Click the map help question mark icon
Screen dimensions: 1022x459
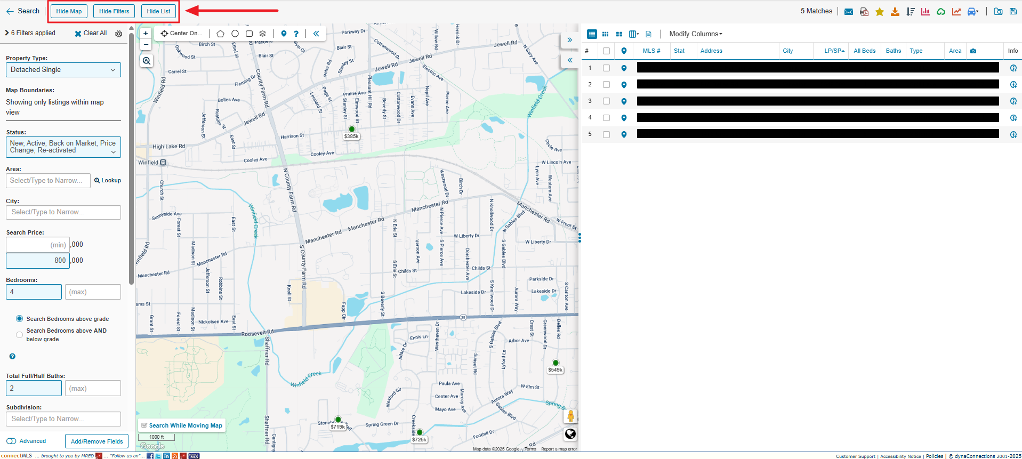click(296, 34)
